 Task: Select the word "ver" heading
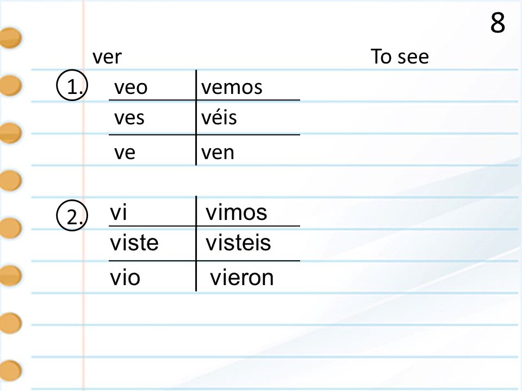(x=107, y=57)
